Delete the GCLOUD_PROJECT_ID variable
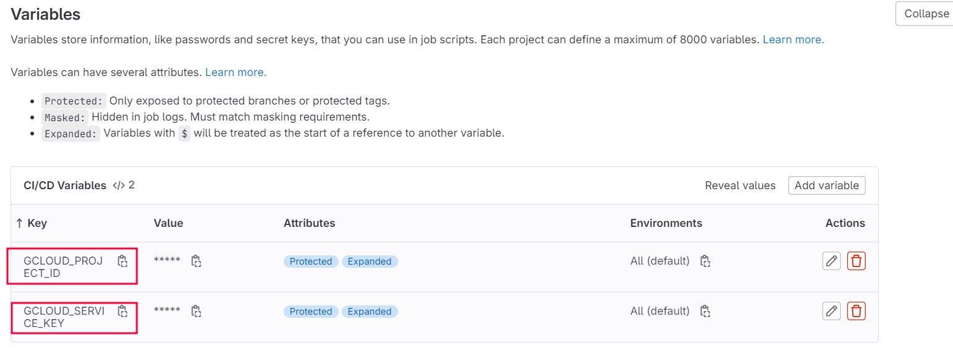Image resolution: width=953 pixels, height=353 pixels. [x=856, y=261]
